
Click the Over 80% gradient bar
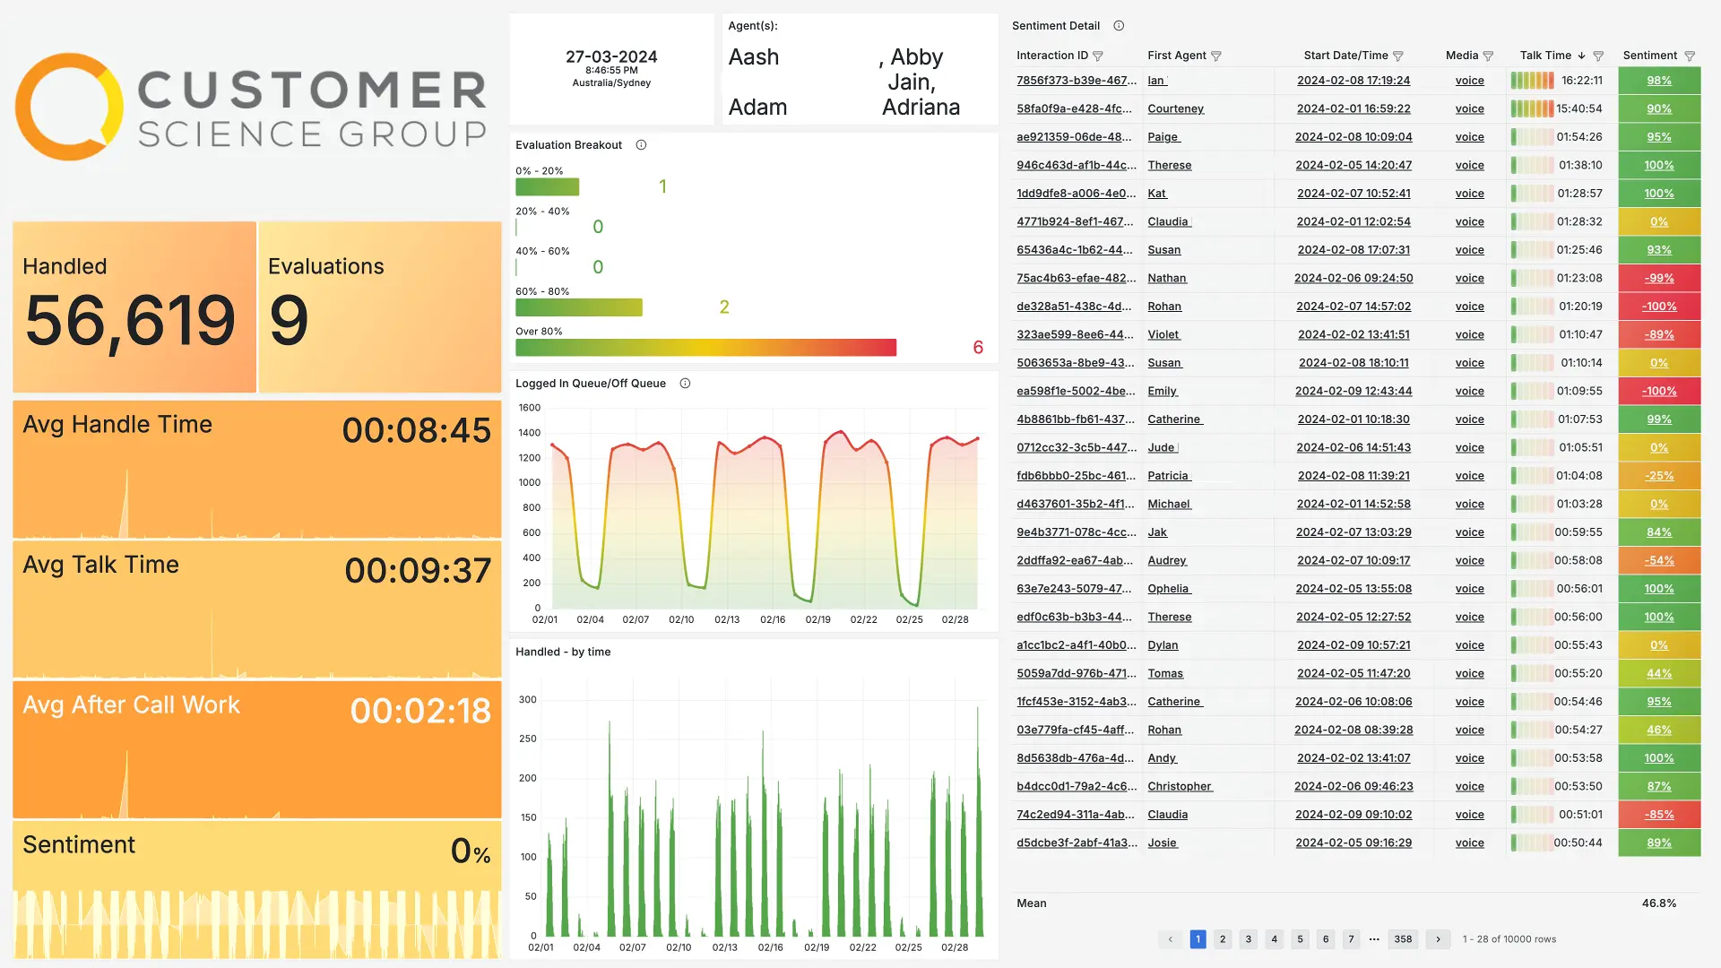705,348
